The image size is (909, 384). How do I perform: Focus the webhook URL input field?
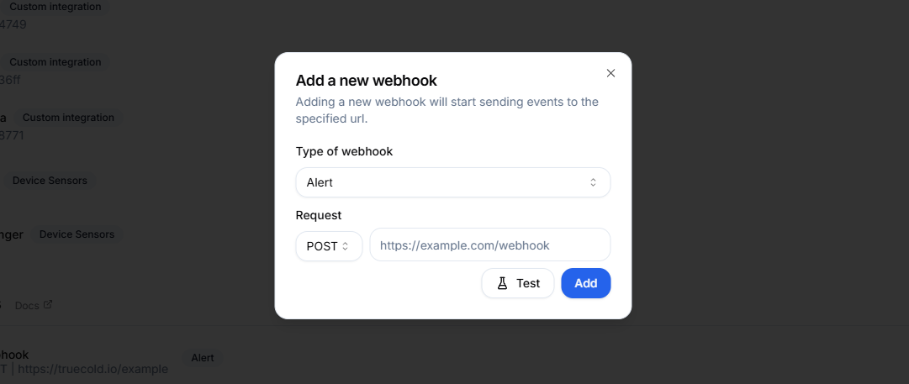click(x=490, y=245)
